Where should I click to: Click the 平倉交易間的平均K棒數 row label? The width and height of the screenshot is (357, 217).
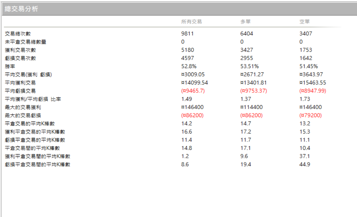(32, 148)
